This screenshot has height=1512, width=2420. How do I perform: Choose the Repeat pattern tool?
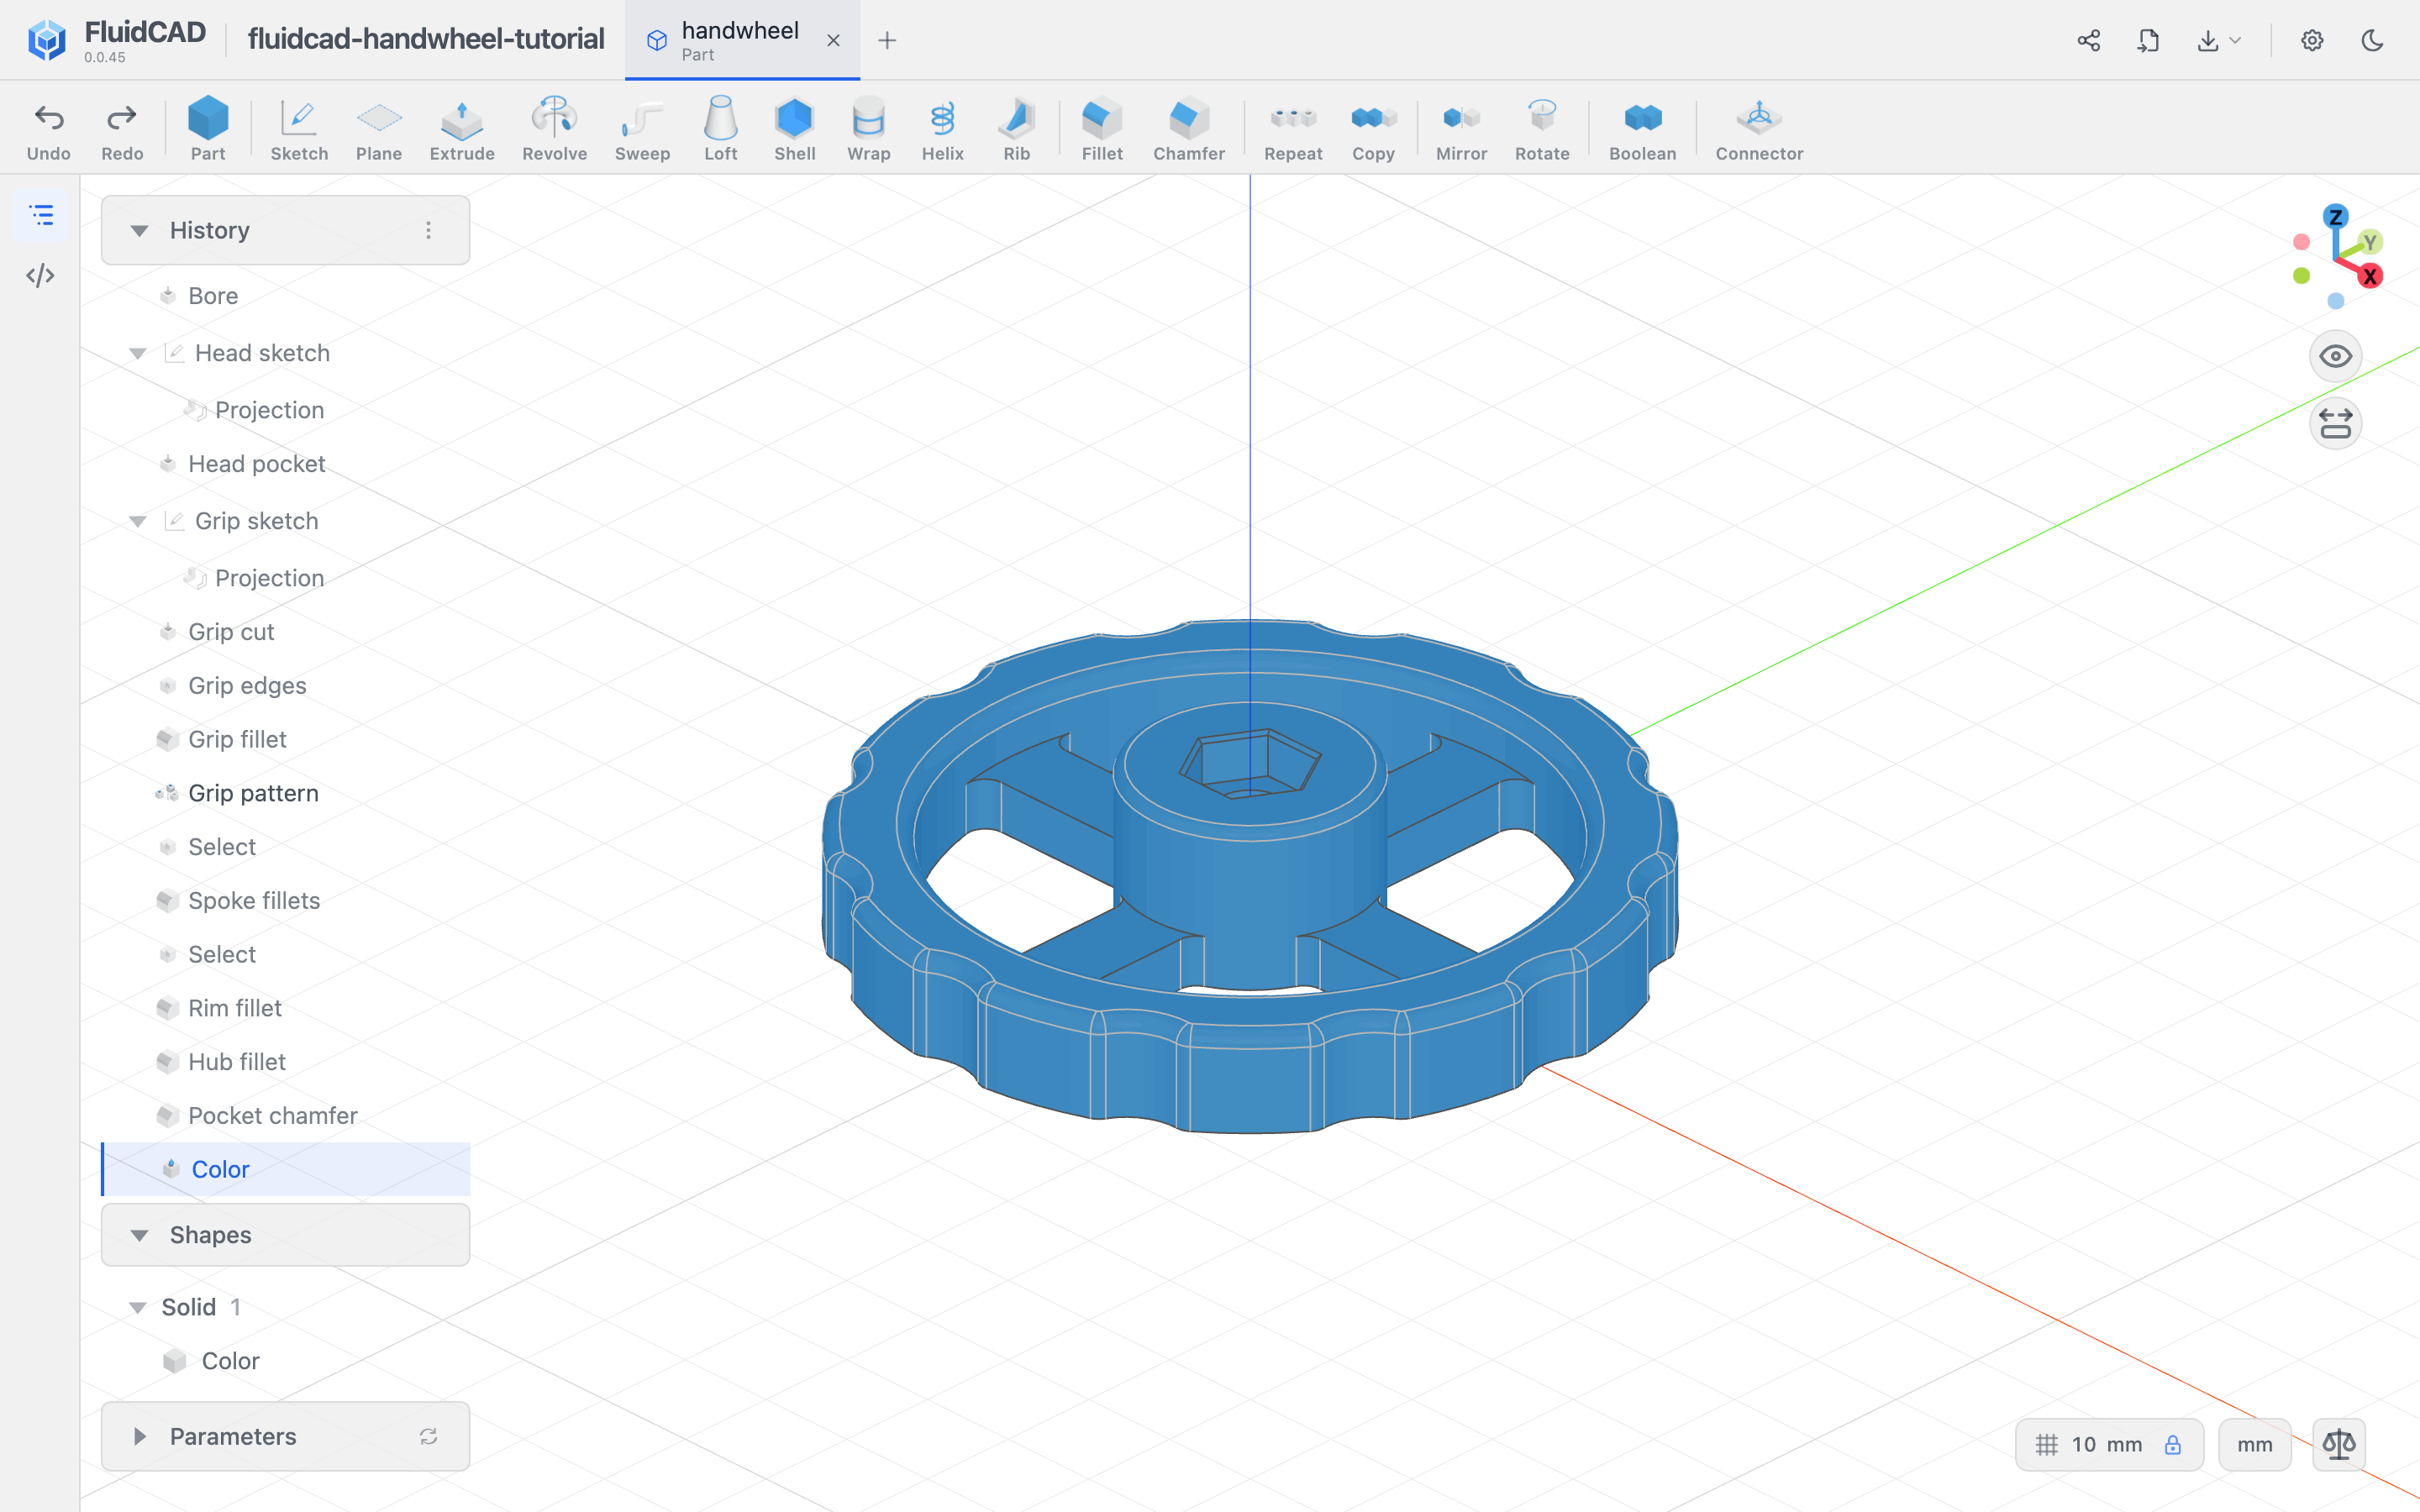[1293, 129]
